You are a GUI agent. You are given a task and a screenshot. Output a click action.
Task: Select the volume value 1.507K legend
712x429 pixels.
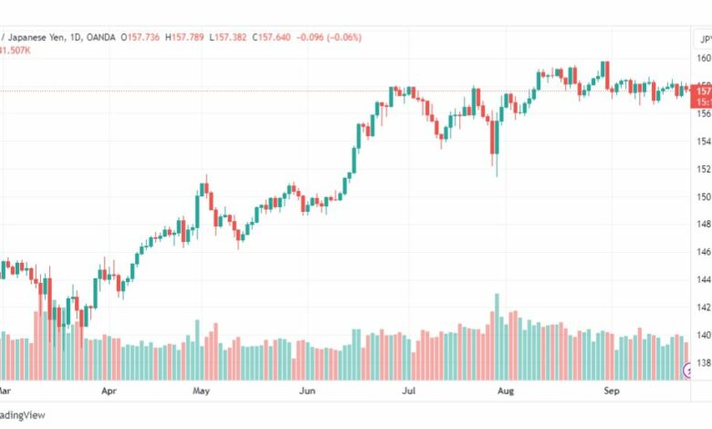pos(15,50)
